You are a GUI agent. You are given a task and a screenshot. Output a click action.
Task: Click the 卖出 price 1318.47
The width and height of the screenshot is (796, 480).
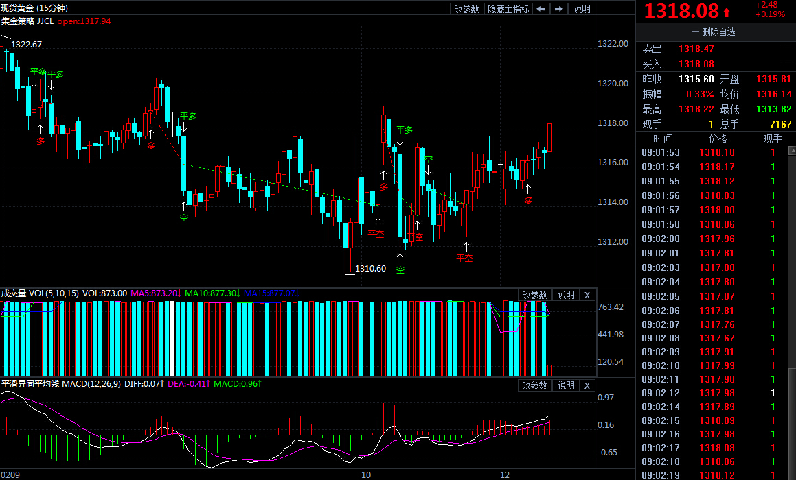pos(696,49)
